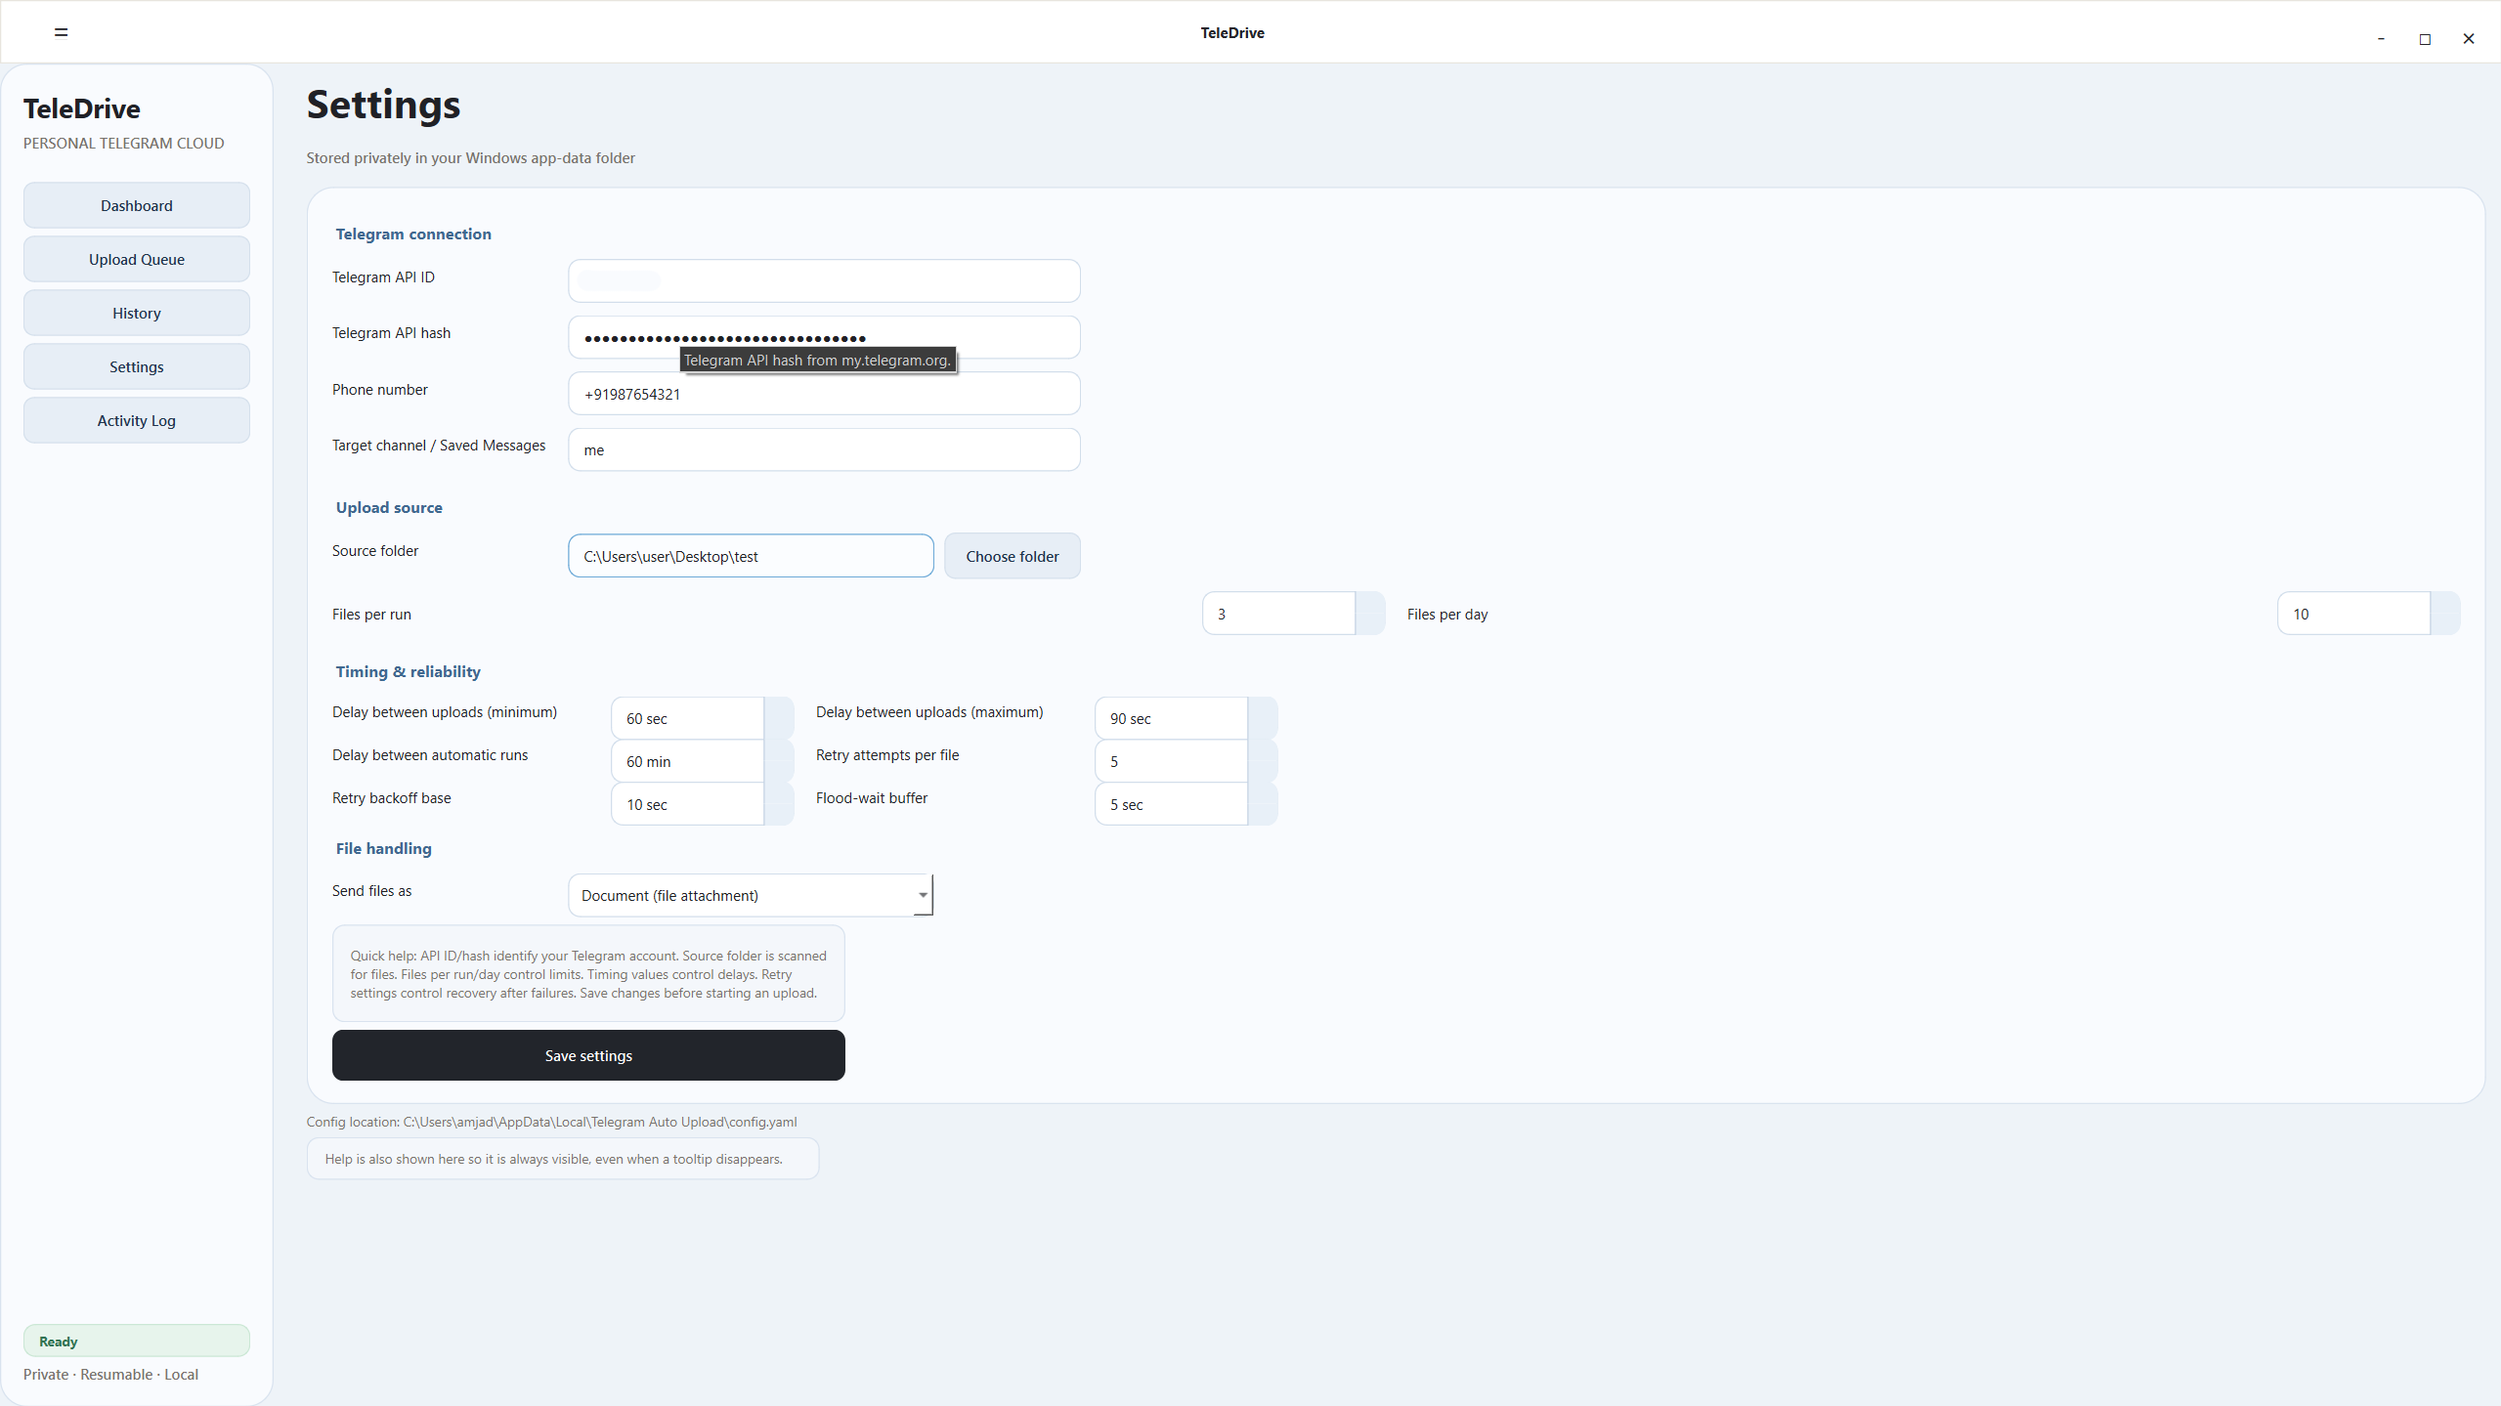The image size is (2501, 1406).
Task: Focus the Telegram API ID field
Action: [824, 280]
